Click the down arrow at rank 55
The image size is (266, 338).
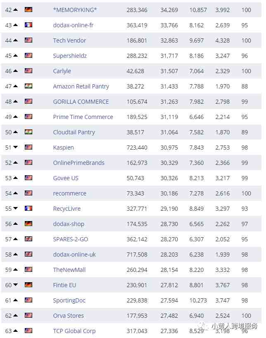point(16,208)
